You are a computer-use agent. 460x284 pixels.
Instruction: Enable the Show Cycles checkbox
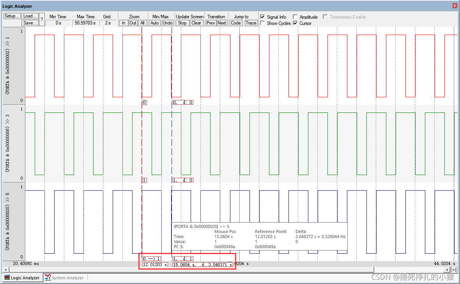tap(263, 23)
